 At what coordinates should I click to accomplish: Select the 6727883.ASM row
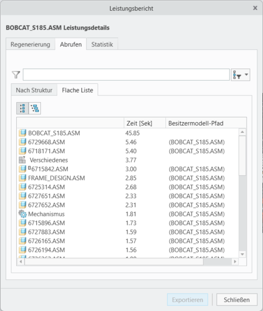(128, 232)
